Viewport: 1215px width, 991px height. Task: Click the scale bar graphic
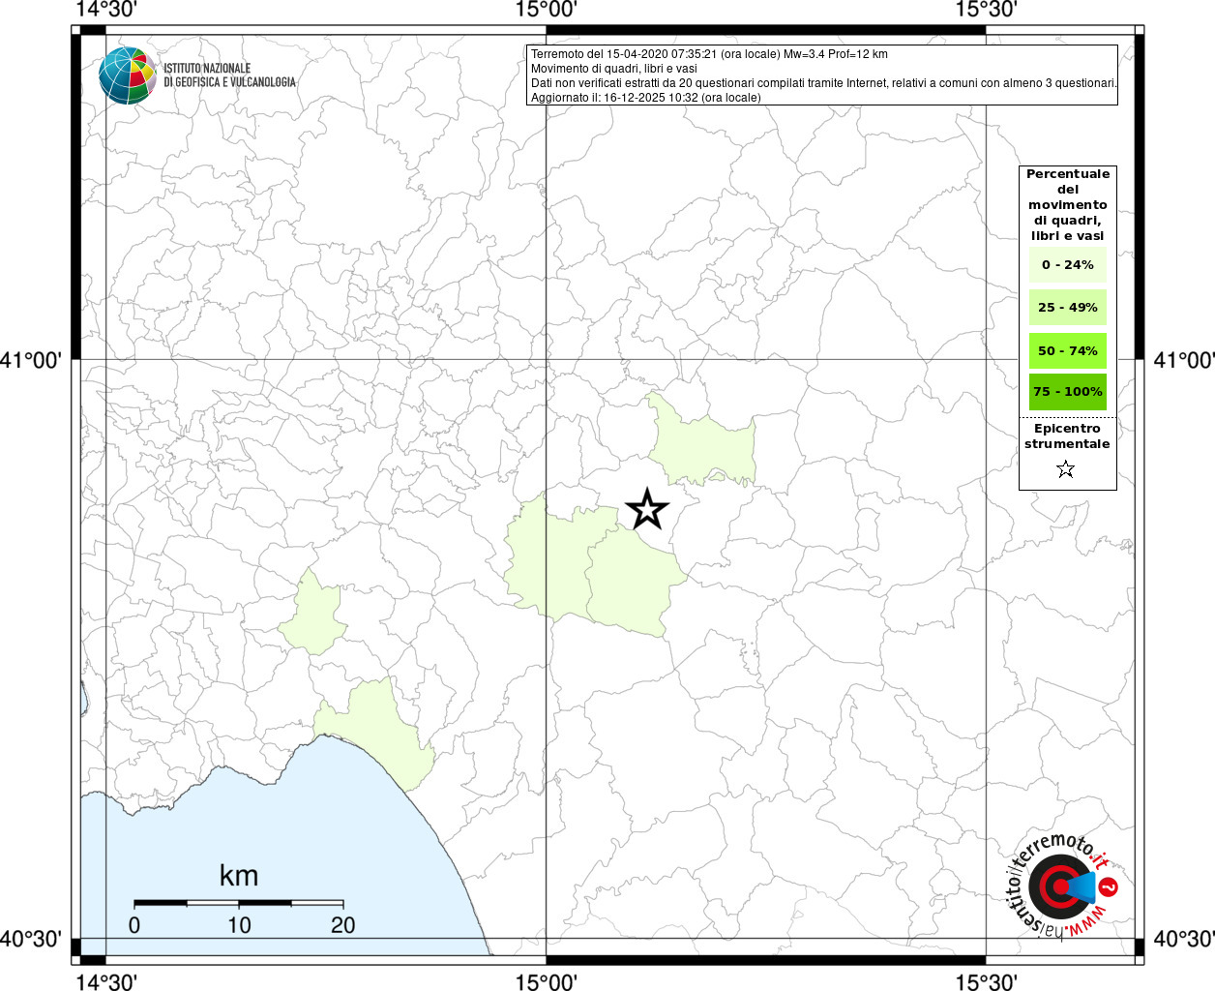coord(239,903)
